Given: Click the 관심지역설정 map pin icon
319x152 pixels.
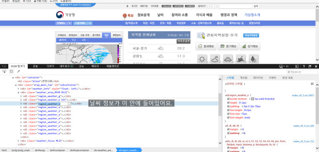Looking at the screenshot, I should [x=201, y=35].
